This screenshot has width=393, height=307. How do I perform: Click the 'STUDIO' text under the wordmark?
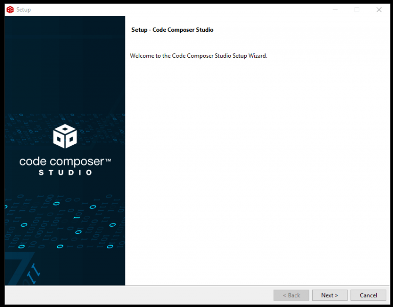(65, 173)
